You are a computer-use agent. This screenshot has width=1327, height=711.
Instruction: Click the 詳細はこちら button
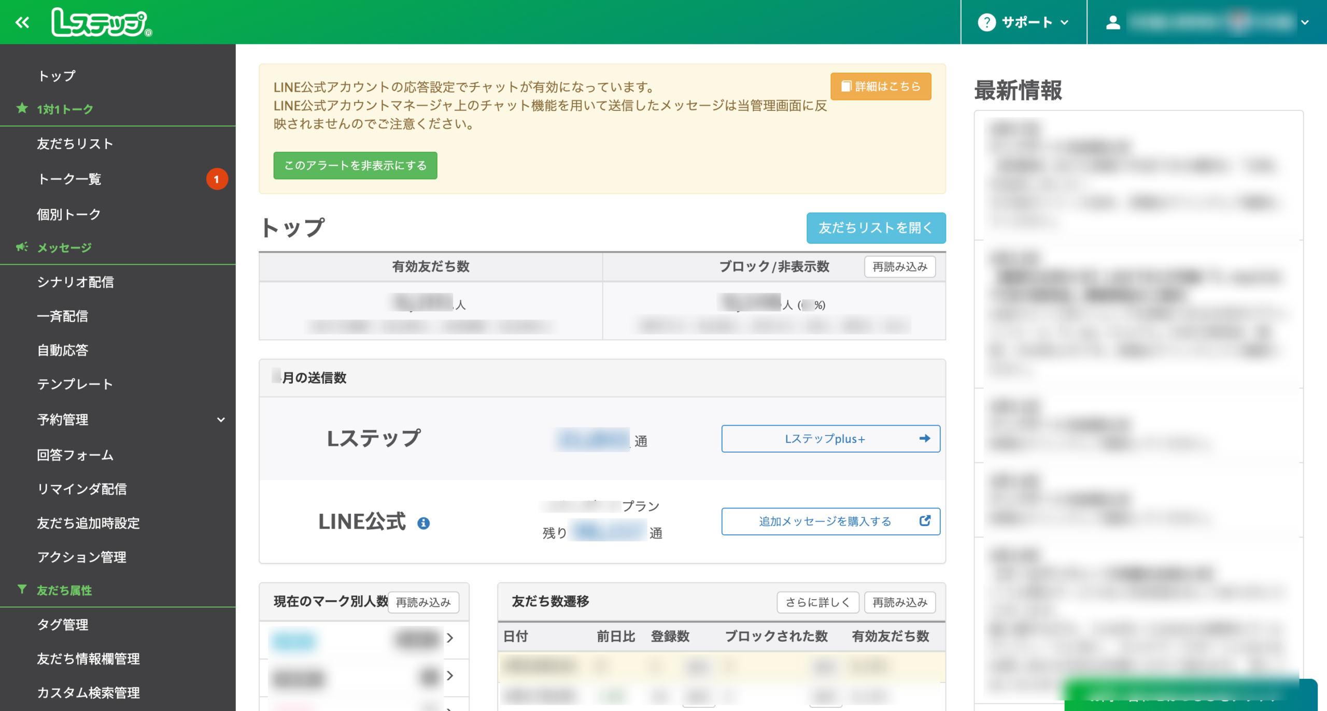[881, 86]
